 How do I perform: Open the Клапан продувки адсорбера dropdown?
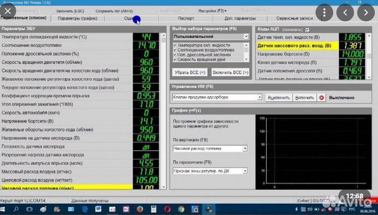pyautogui.click(x=259, y=97)
